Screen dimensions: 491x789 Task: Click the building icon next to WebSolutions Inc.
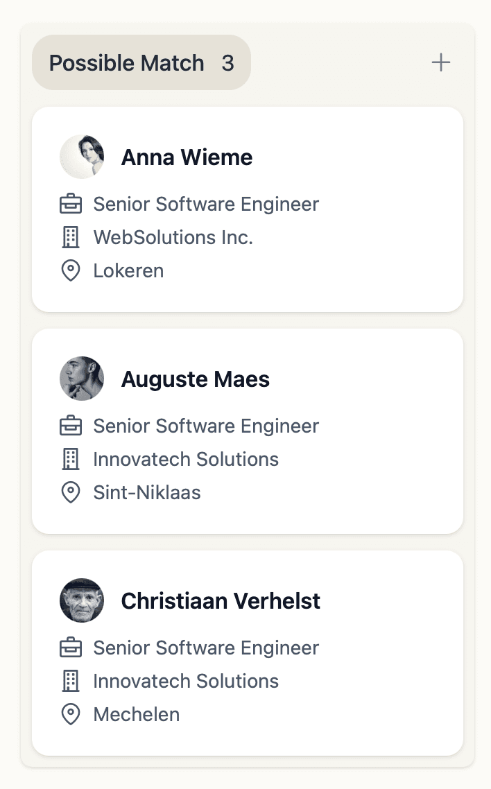(x=70, y=237)
